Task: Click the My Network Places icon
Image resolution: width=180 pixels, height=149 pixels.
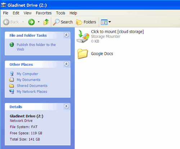Action: click(12, 92)
